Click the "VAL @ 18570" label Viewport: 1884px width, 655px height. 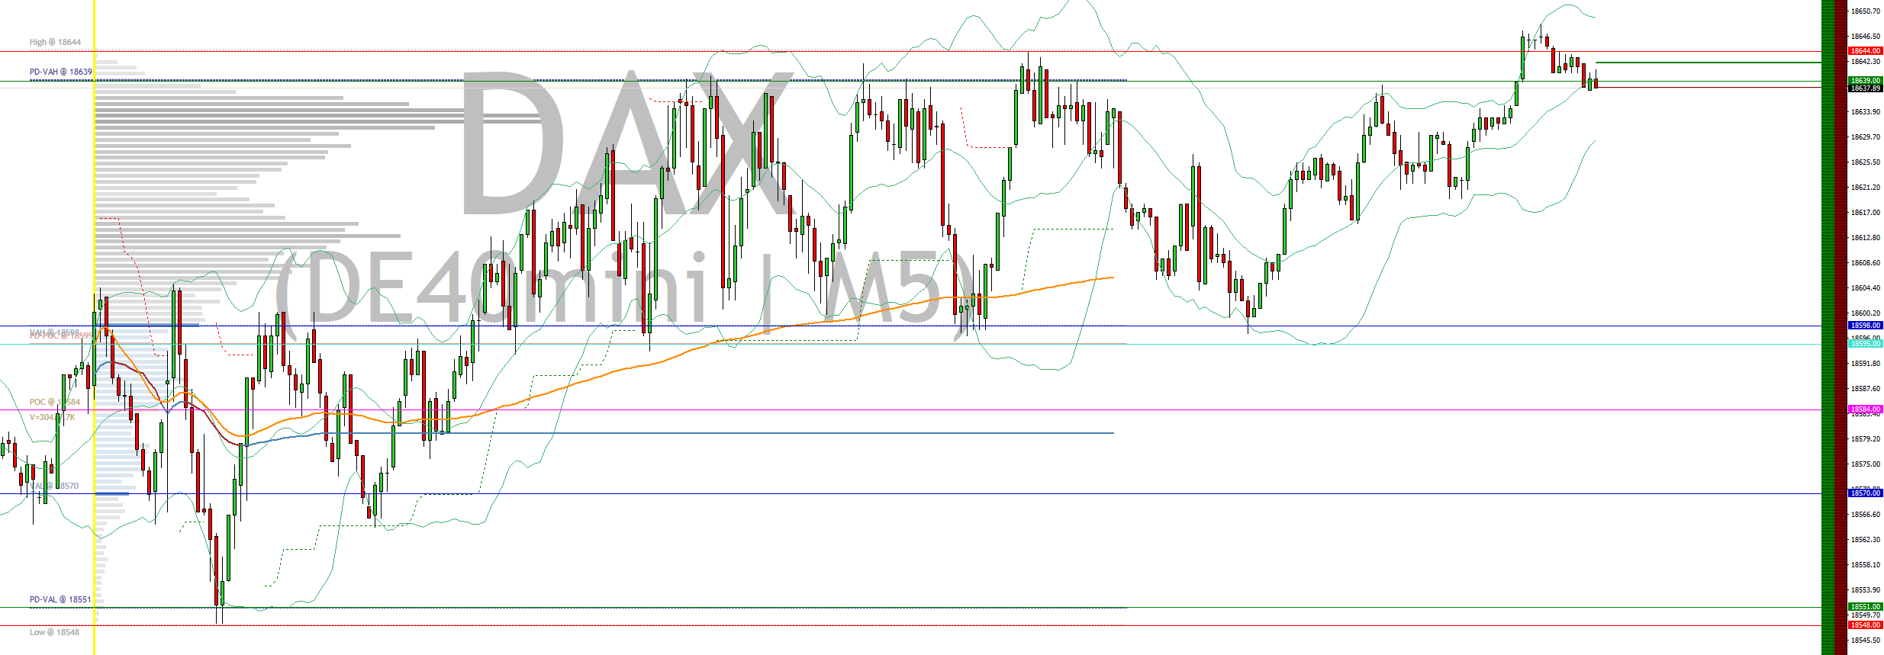tap(54, 486)
